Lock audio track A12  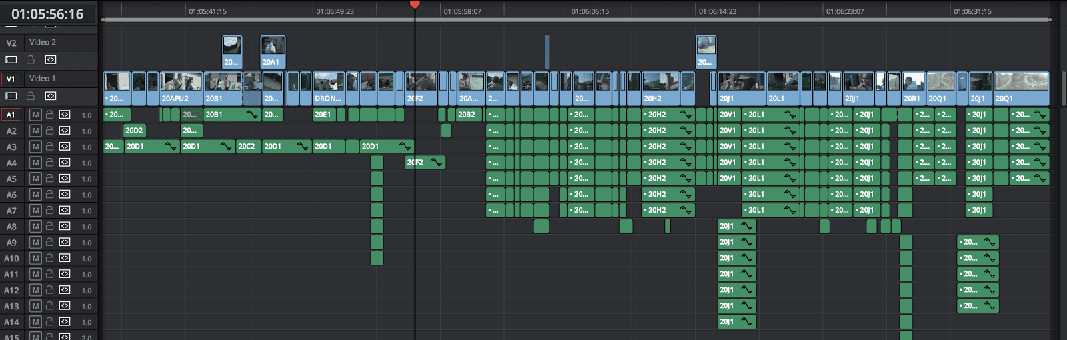[x=50, y=290]
